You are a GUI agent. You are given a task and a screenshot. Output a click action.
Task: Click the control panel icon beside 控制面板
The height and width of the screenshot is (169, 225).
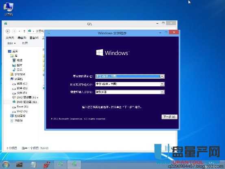click(x=12, y=116)
